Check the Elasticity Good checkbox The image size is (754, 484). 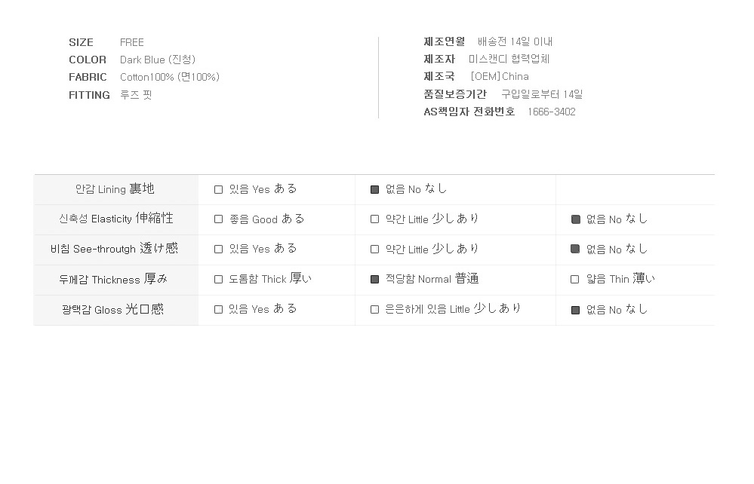tap(218, 219)
